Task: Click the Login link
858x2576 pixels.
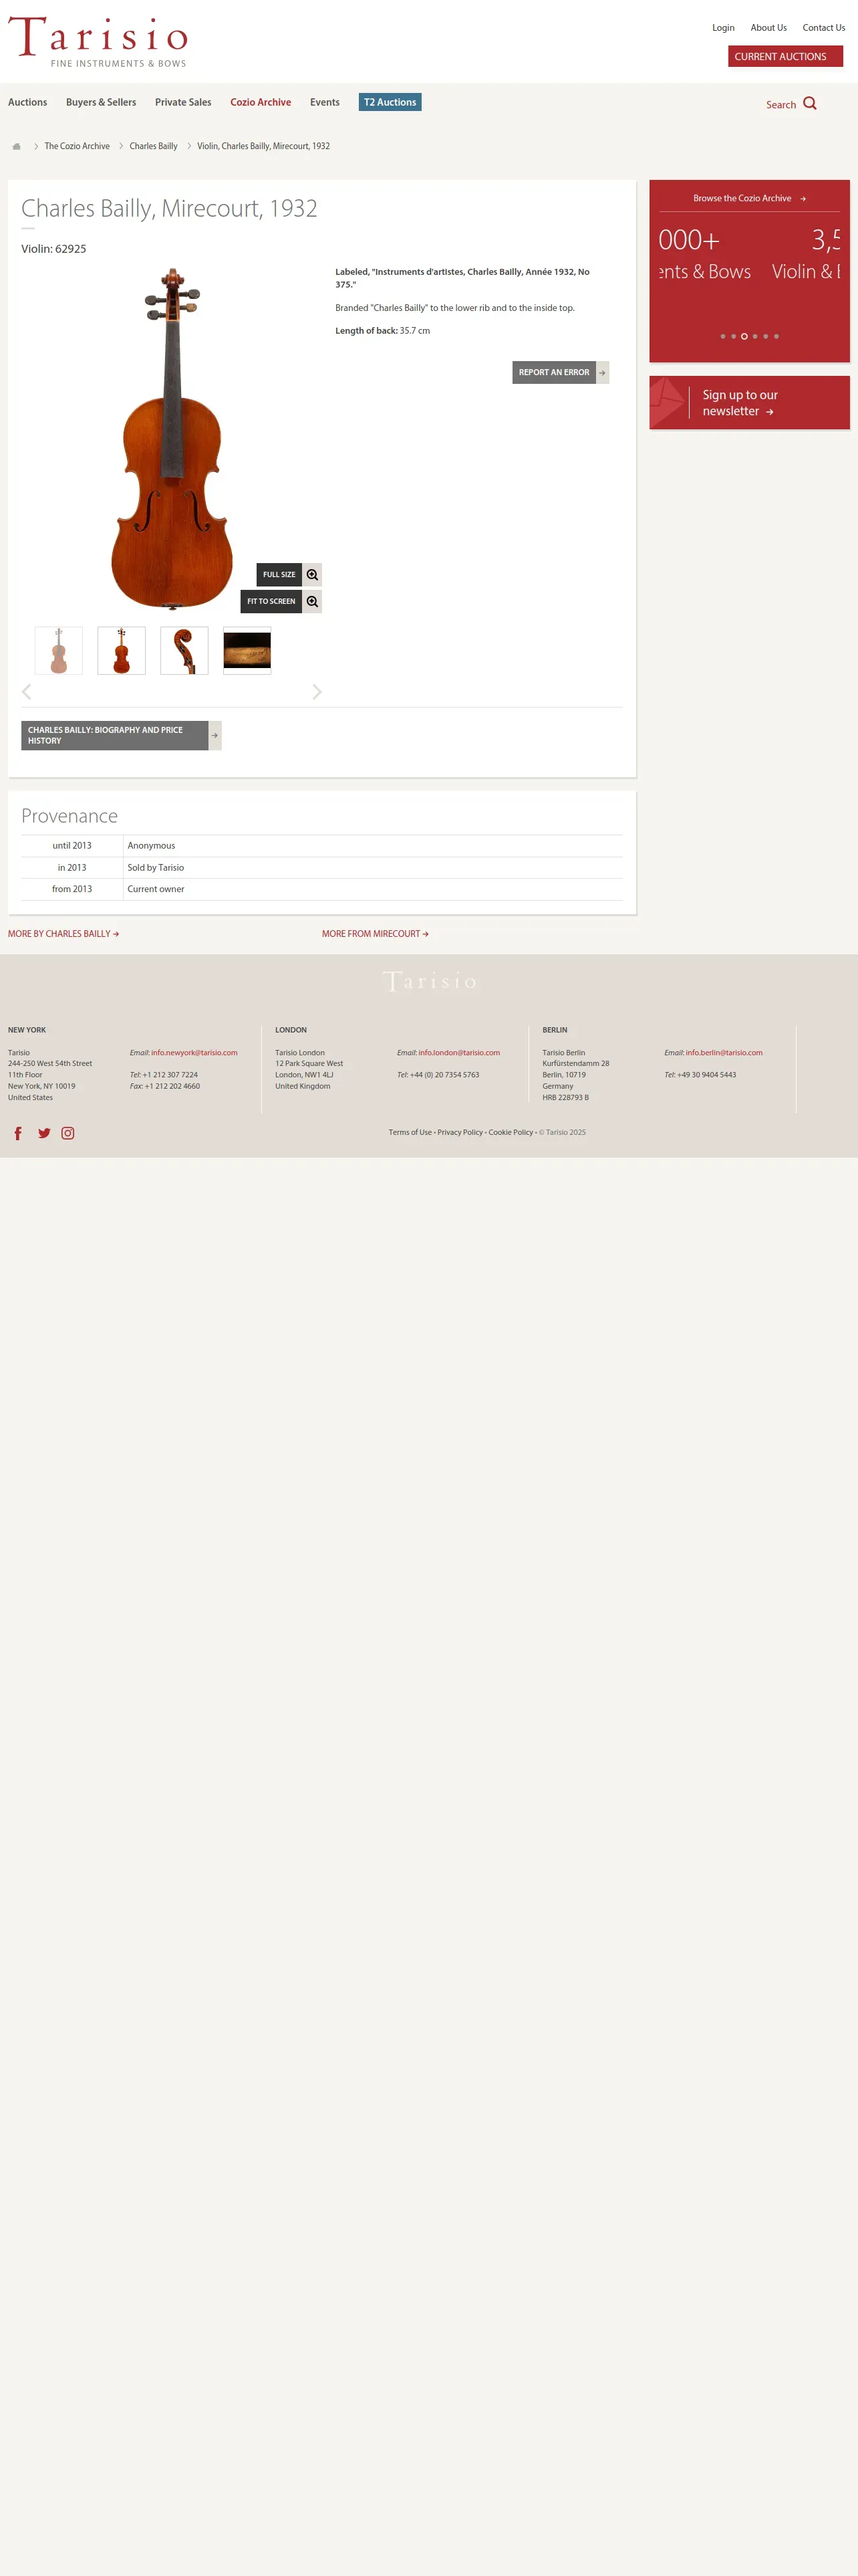Action: [x=723, y=28]
